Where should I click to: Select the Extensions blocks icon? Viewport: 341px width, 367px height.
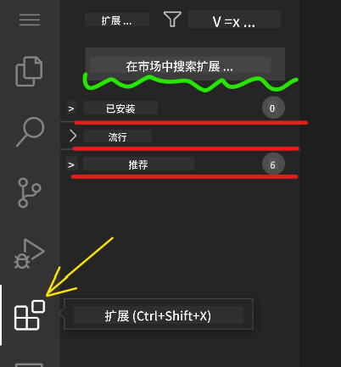(30, 315)
